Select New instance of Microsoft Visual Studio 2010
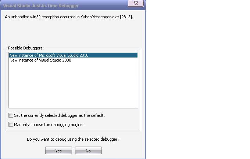The height and width of the screenshot is (159, 250). tap(73, 55)
